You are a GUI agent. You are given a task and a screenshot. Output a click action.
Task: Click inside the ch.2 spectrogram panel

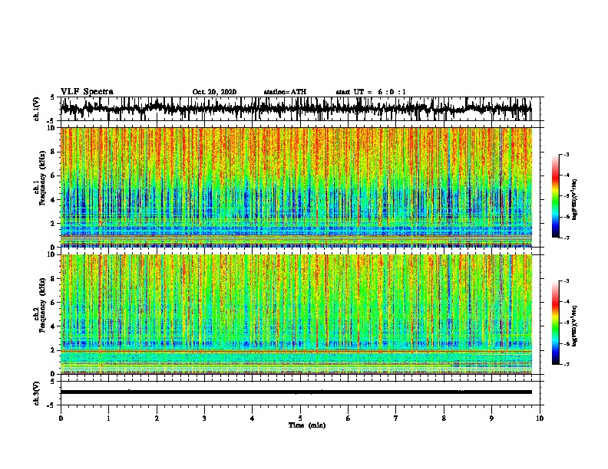pos(296,314)
